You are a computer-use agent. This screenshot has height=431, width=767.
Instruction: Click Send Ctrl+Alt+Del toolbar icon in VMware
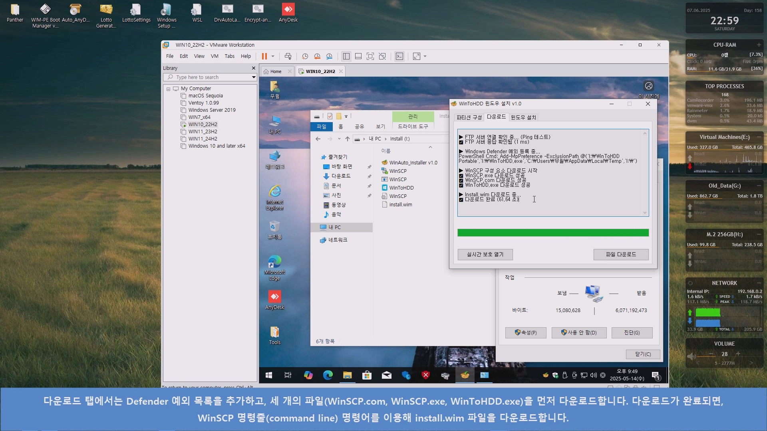click(x=288, y=56)
